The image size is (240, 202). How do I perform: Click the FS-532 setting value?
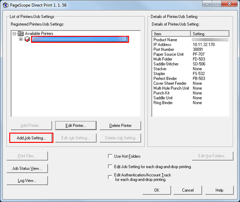[199, 74]
